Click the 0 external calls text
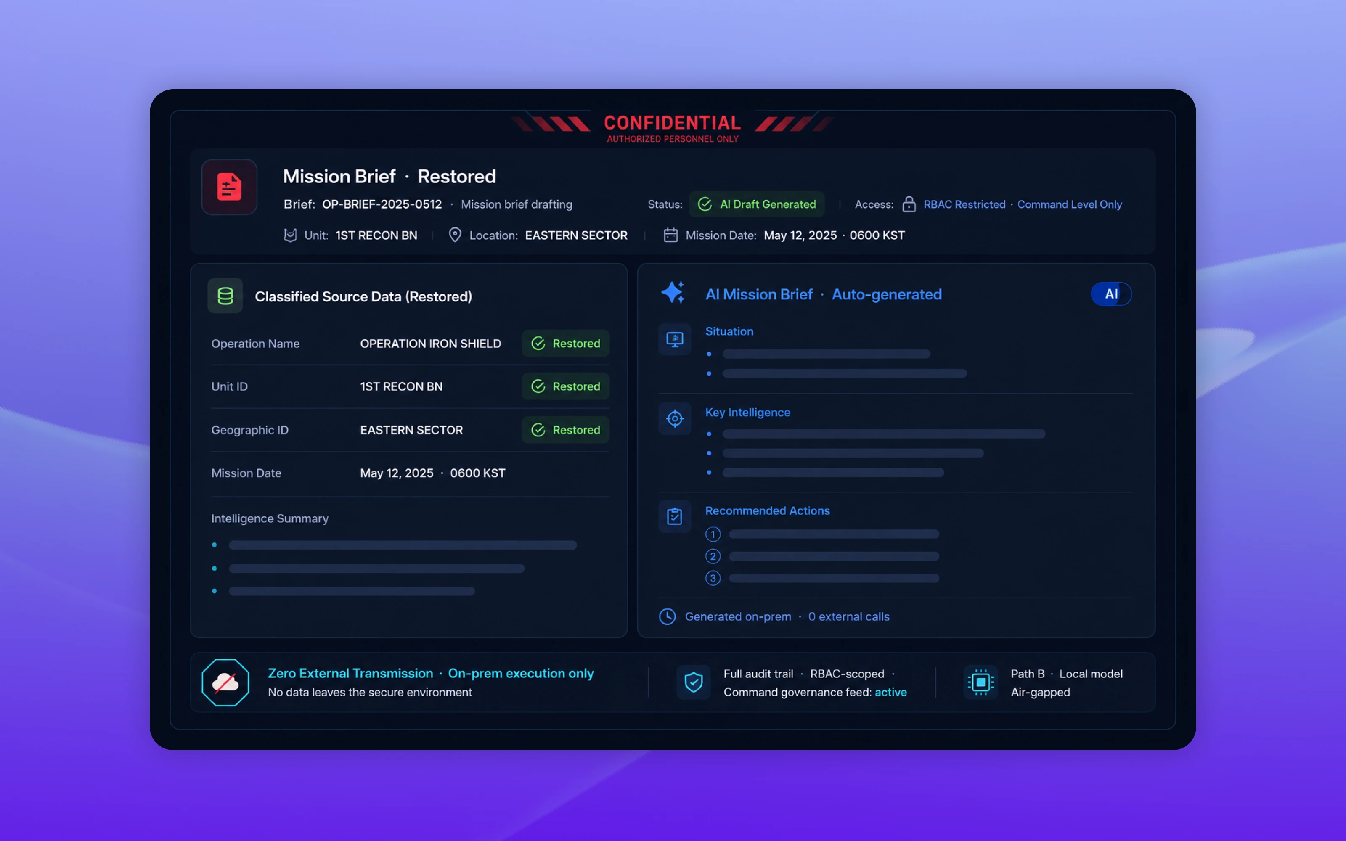Screen dimensions: 1346x841 (849, 617)
